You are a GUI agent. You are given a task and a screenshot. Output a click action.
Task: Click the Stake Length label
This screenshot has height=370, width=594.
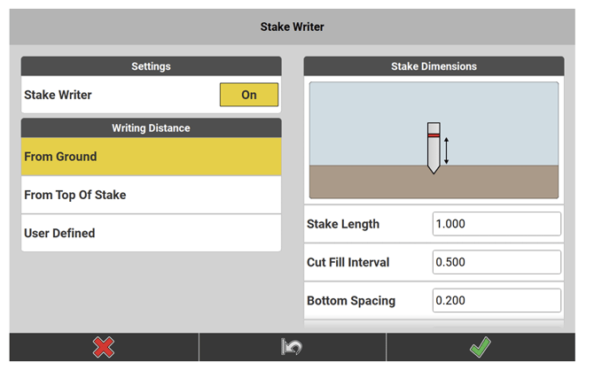343,224
